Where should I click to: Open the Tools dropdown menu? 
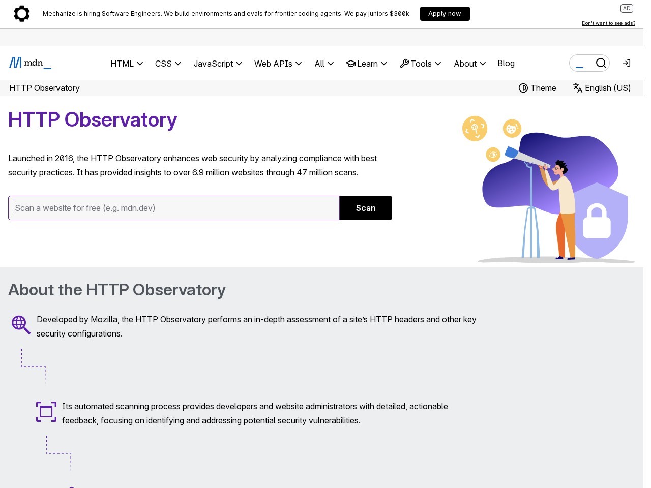421,64
